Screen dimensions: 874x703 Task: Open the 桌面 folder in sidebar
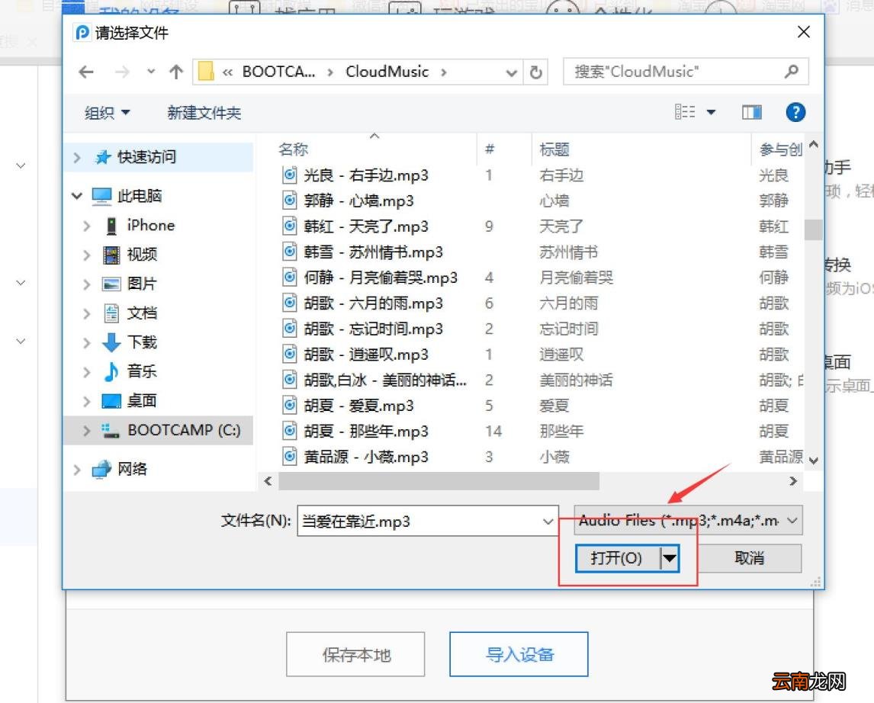pos(142,400)
